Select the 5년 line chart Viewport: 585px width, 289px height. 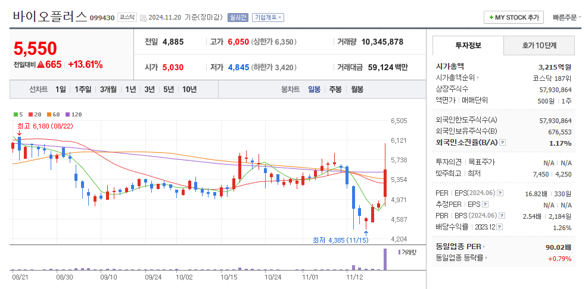point(168,89)
